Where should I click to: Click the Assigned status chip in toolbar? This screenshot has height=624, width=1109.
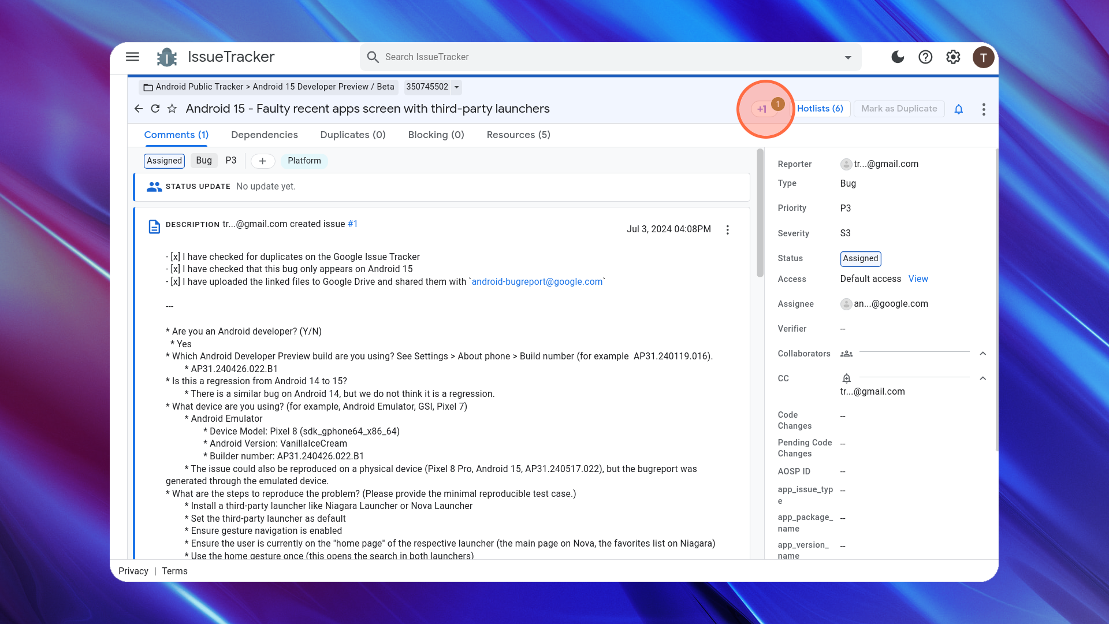[165, 161]
